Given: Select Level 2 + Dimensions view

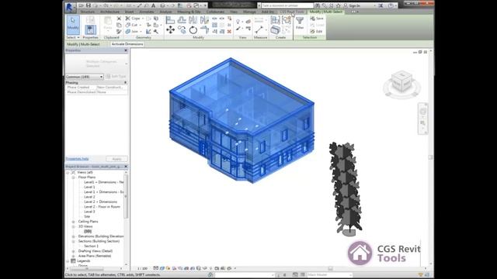Looking at the screenshot, I should (x=100, y=201).
